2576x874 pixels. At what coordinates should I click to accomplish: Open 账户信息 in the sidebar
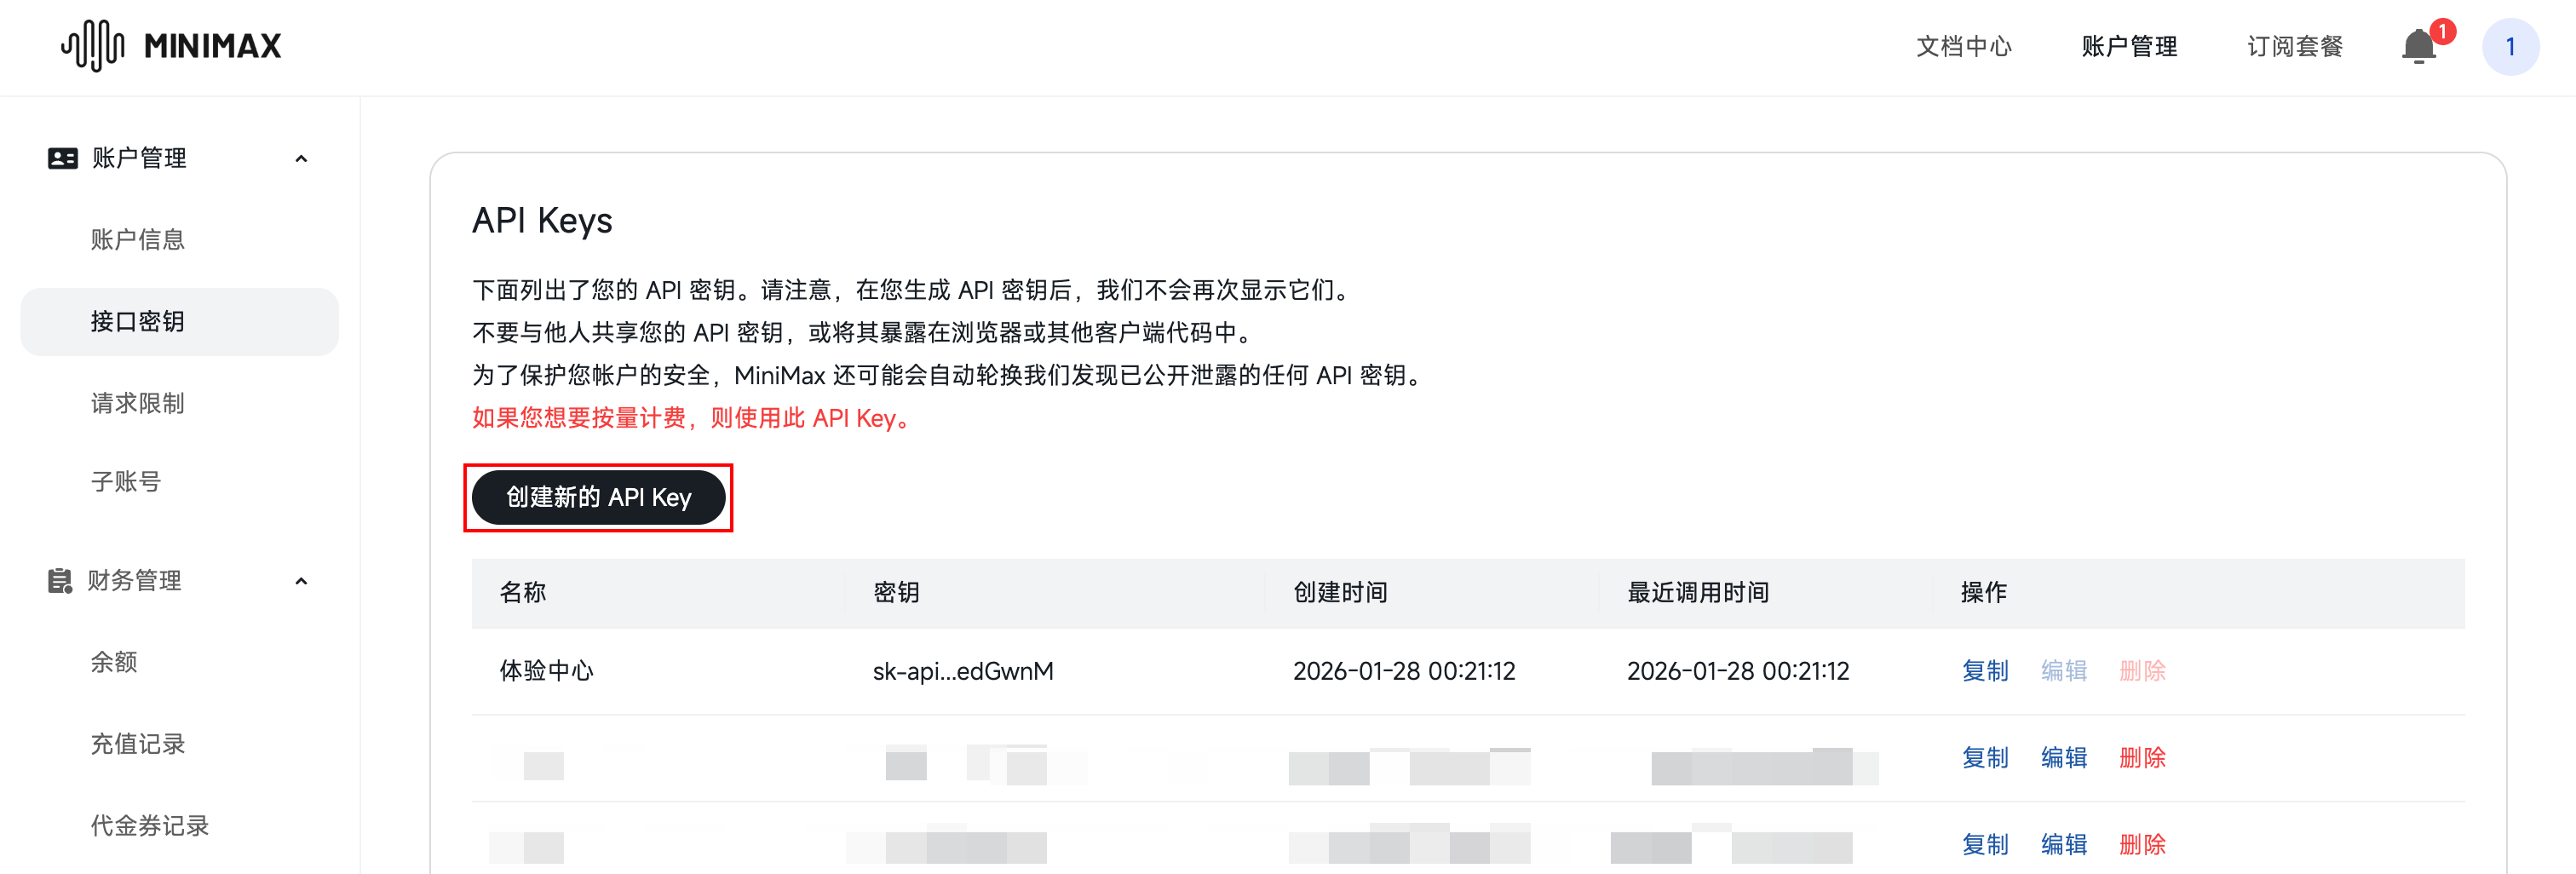(x=137, y=239)
